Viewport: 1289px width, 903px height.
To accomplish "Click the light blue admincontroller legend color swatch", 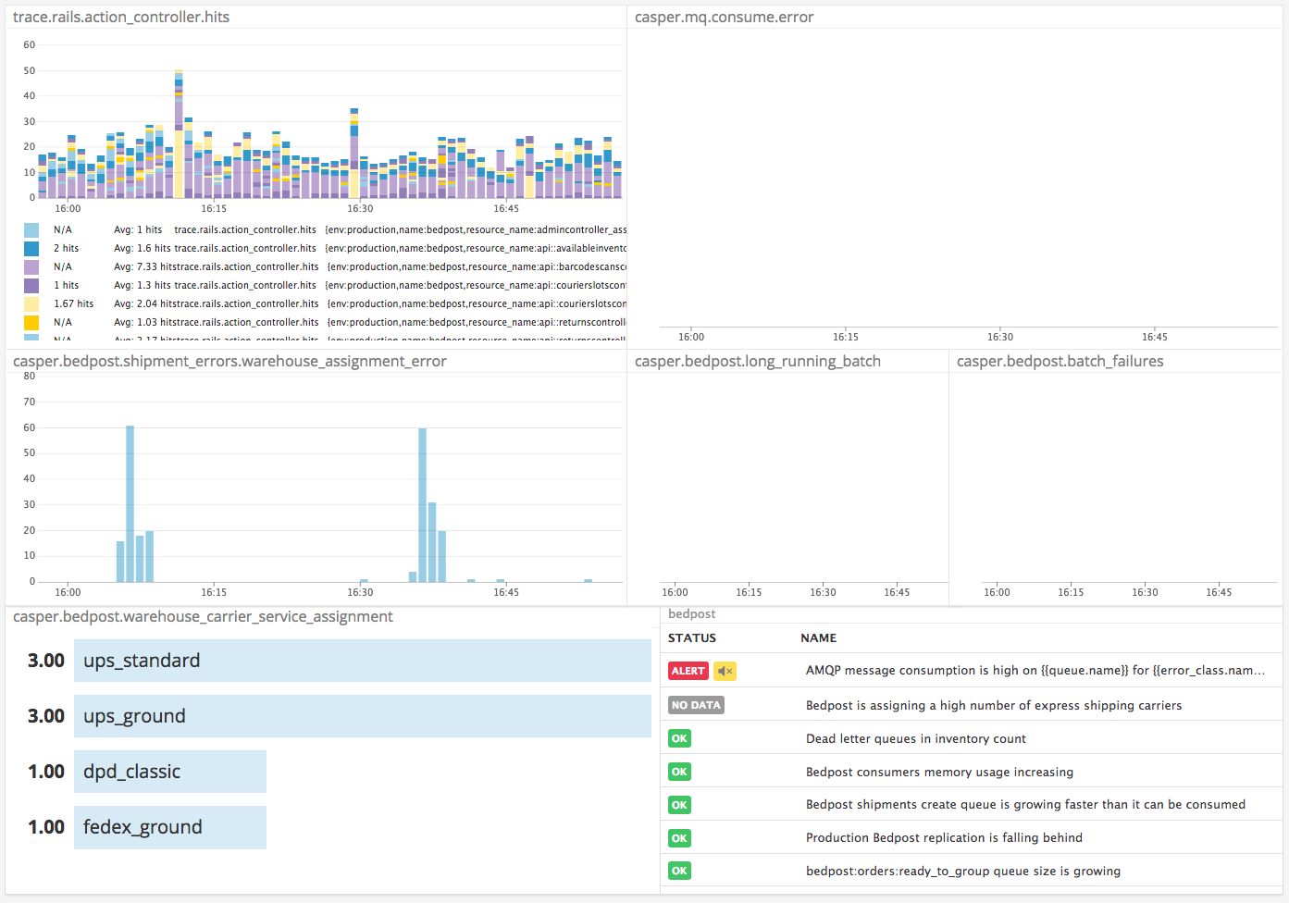I will click(31, 229).
